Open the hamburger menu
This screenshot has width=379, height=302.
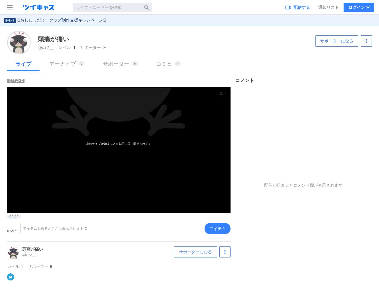tap(10, 7)
